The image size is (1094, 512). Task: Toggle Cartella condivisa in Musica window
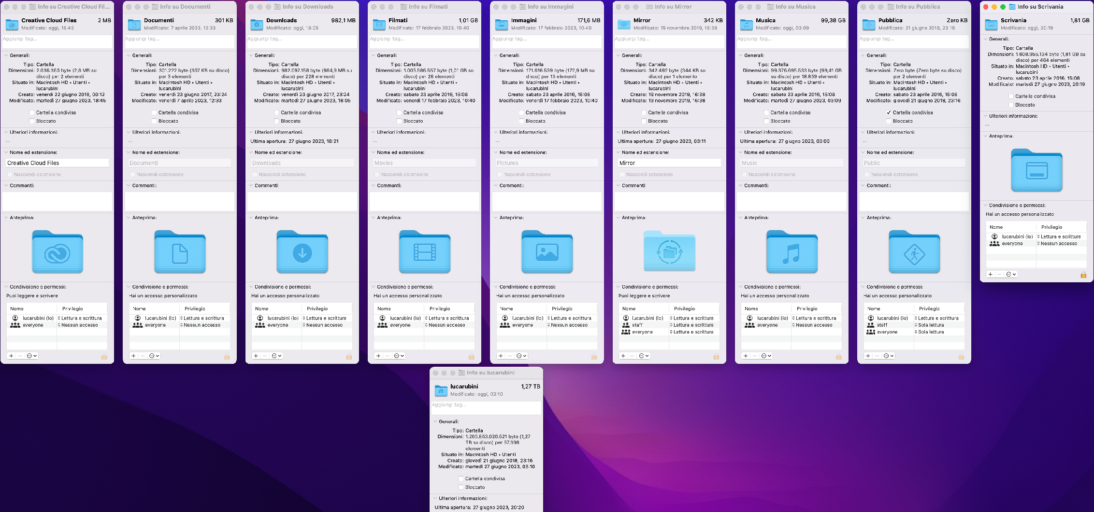766,112
